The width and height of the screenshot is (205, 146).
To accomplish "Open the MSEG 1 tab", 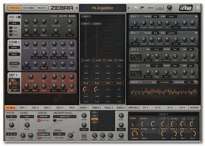I will click(84, 107).
